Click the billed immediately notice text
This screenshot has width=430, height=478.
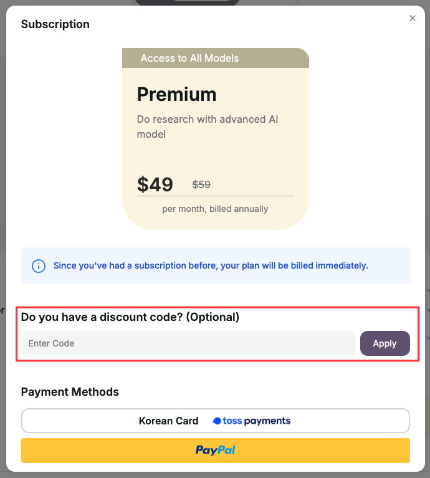click(211, 265)
